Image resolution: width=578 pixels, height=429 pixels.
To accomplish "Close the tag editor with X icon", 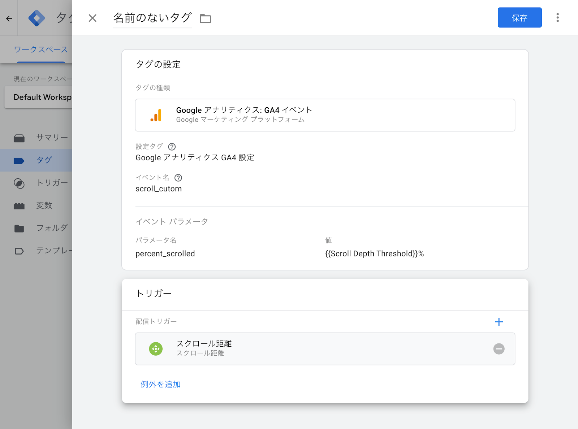I will pyautogui.click(x=92, y=18).
